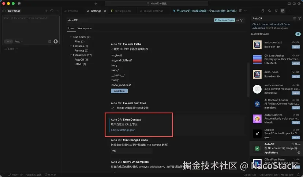
Task: Open the Auto model dropdown
Action: [x=19, y=41]
